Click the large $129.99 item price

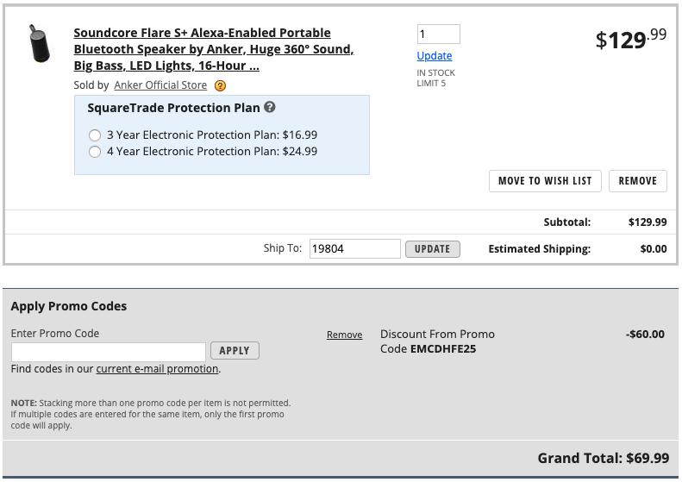click(x=630, y=39)
